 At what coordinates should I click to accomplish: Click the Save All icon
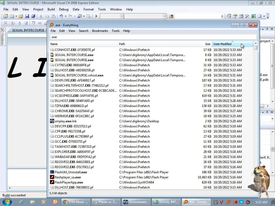click(33, 16)
